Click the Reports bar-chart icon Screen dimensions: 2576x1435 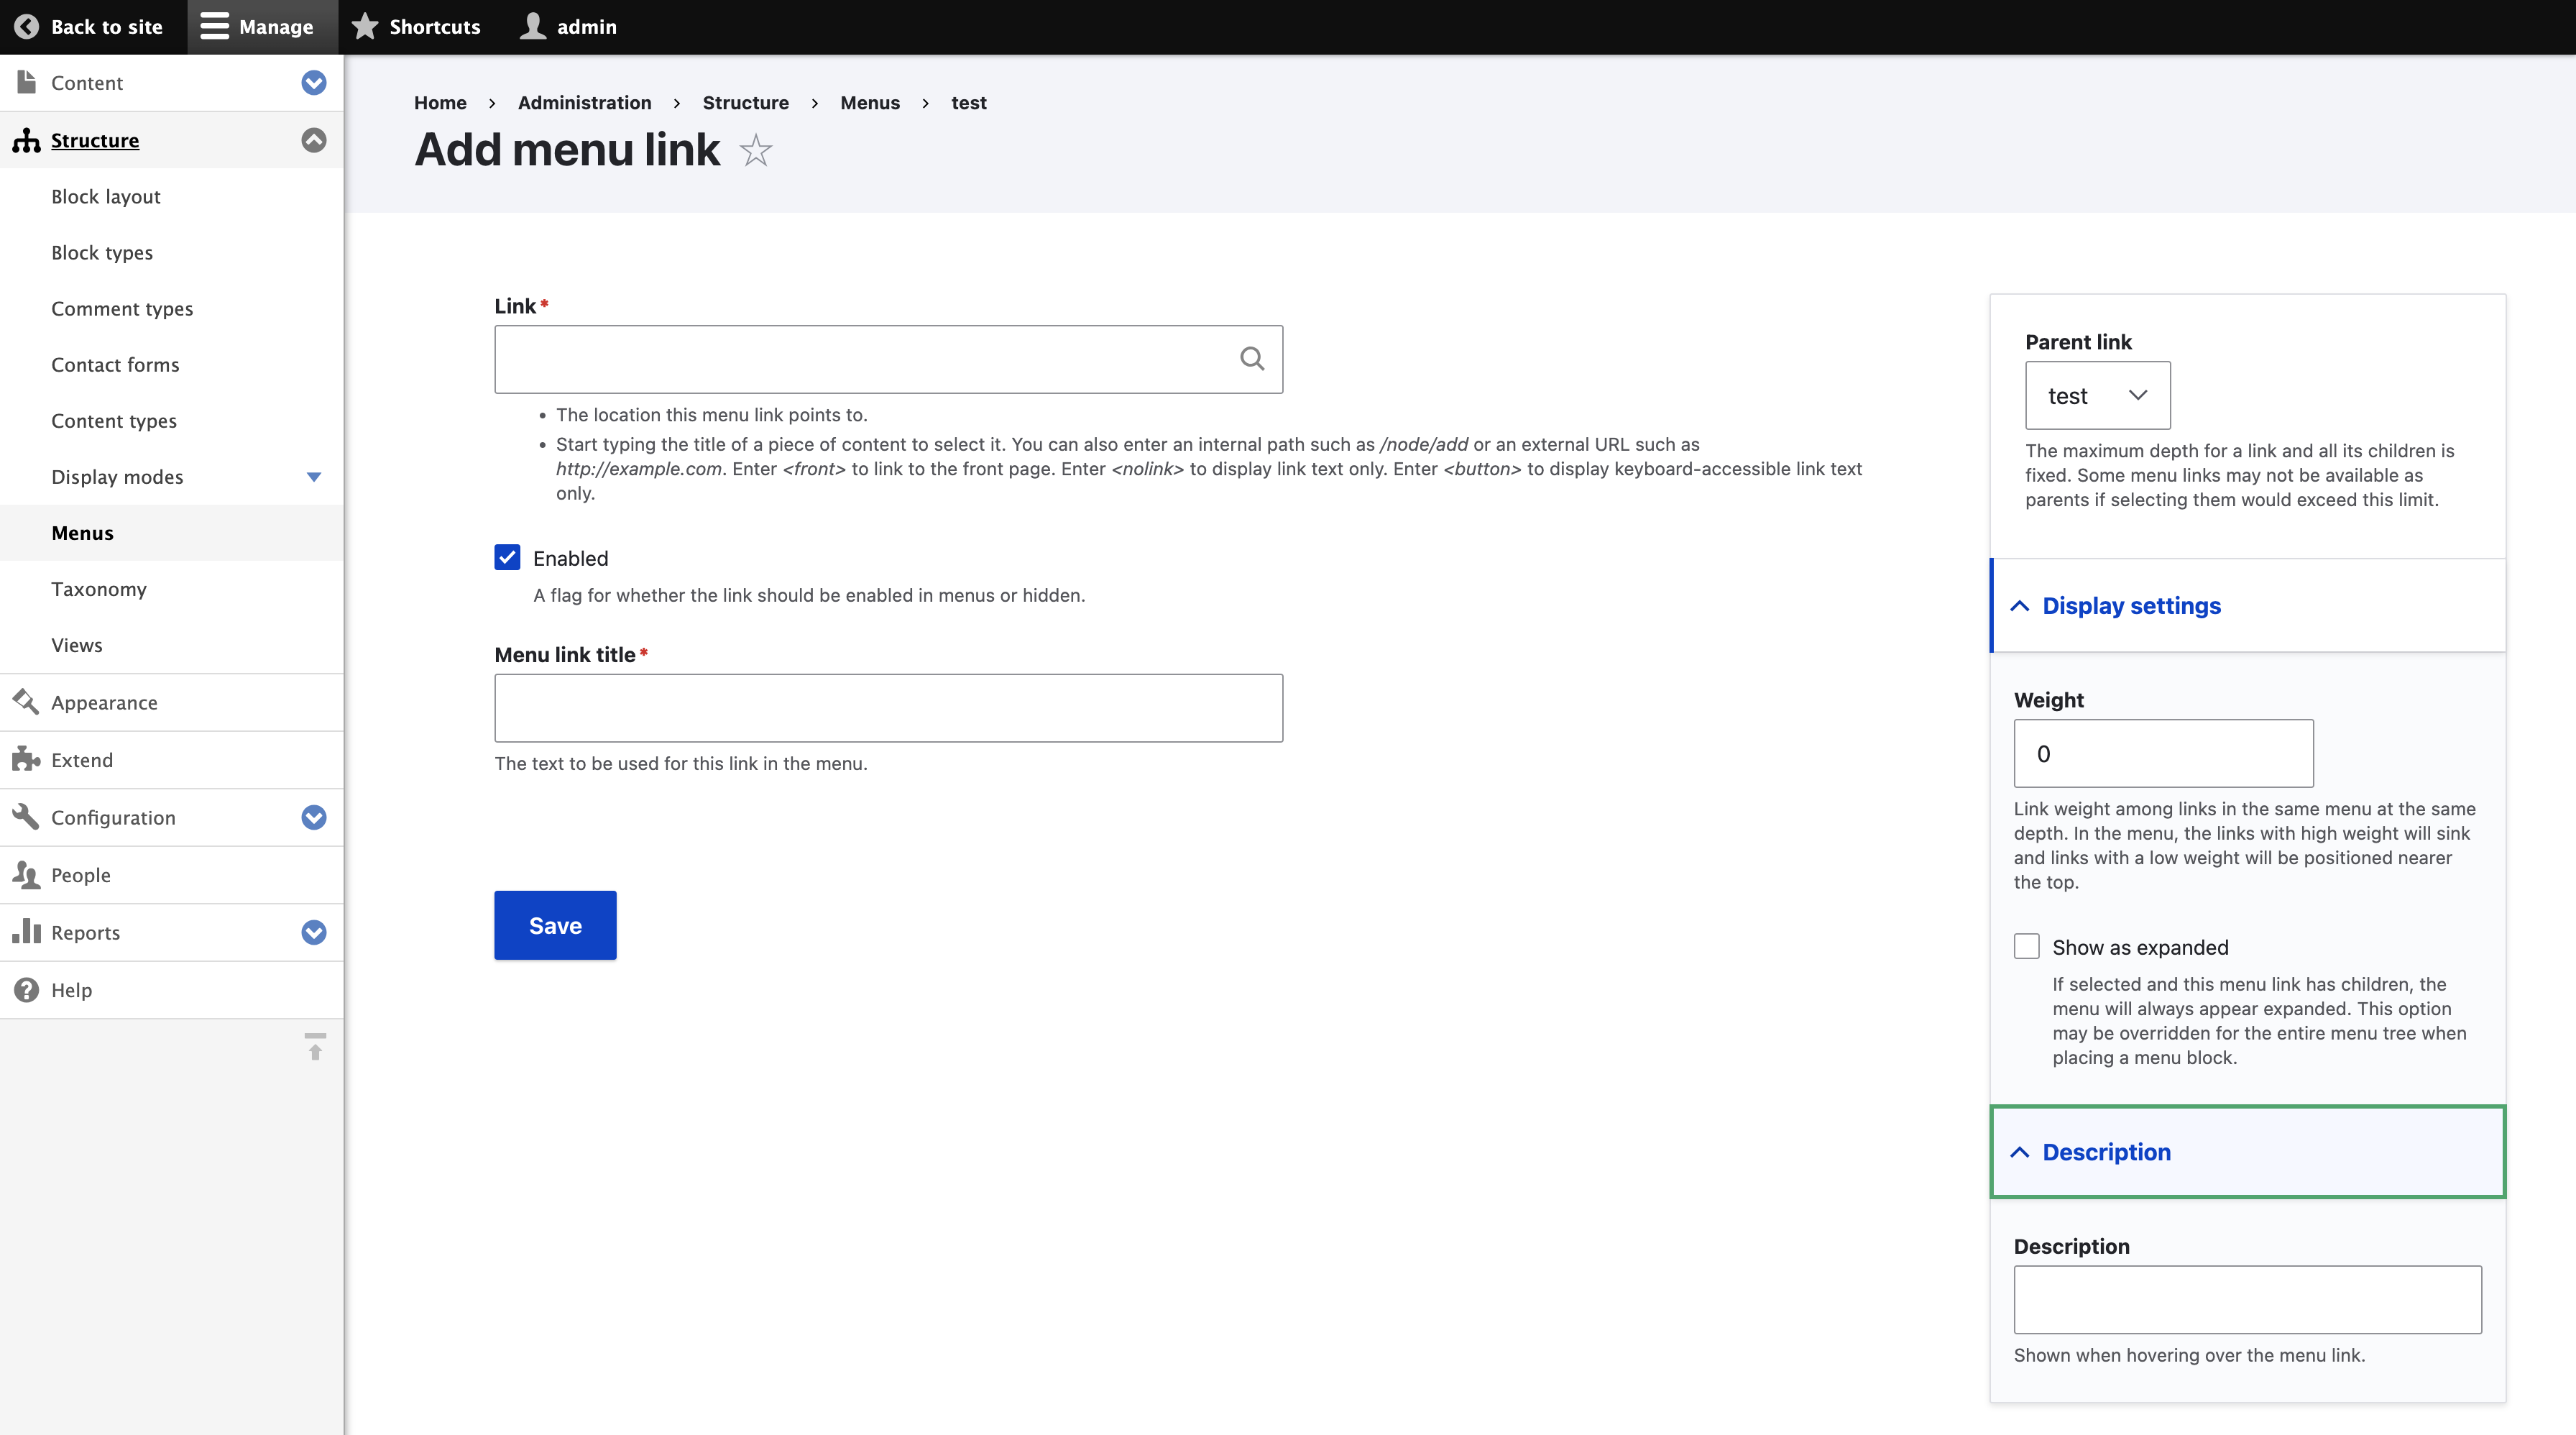click(26, 932)
